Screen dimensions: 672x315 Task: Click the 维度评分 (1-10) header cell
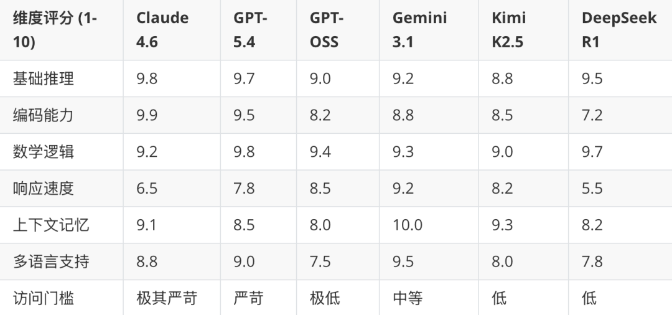click(61, 30)
